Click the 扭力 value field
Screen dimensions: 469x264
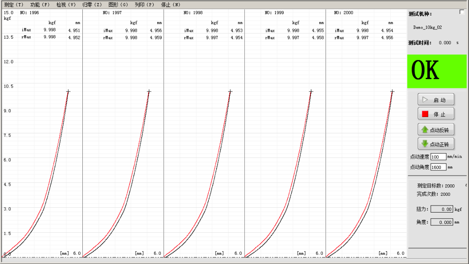pyautogui.click(x=442, y=209)
